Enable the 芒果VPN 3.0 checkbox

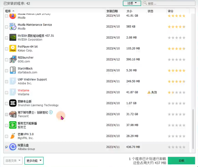click(x=6, y=136)
